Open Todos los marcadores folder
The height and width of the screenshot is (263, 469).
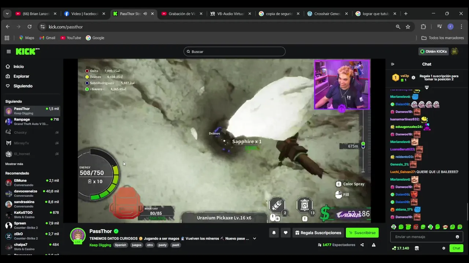pyautogui.click(x=443, y=38)
